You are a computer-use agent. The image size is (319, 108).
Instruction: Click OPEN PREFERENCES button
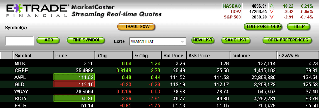tap(287, 40)
